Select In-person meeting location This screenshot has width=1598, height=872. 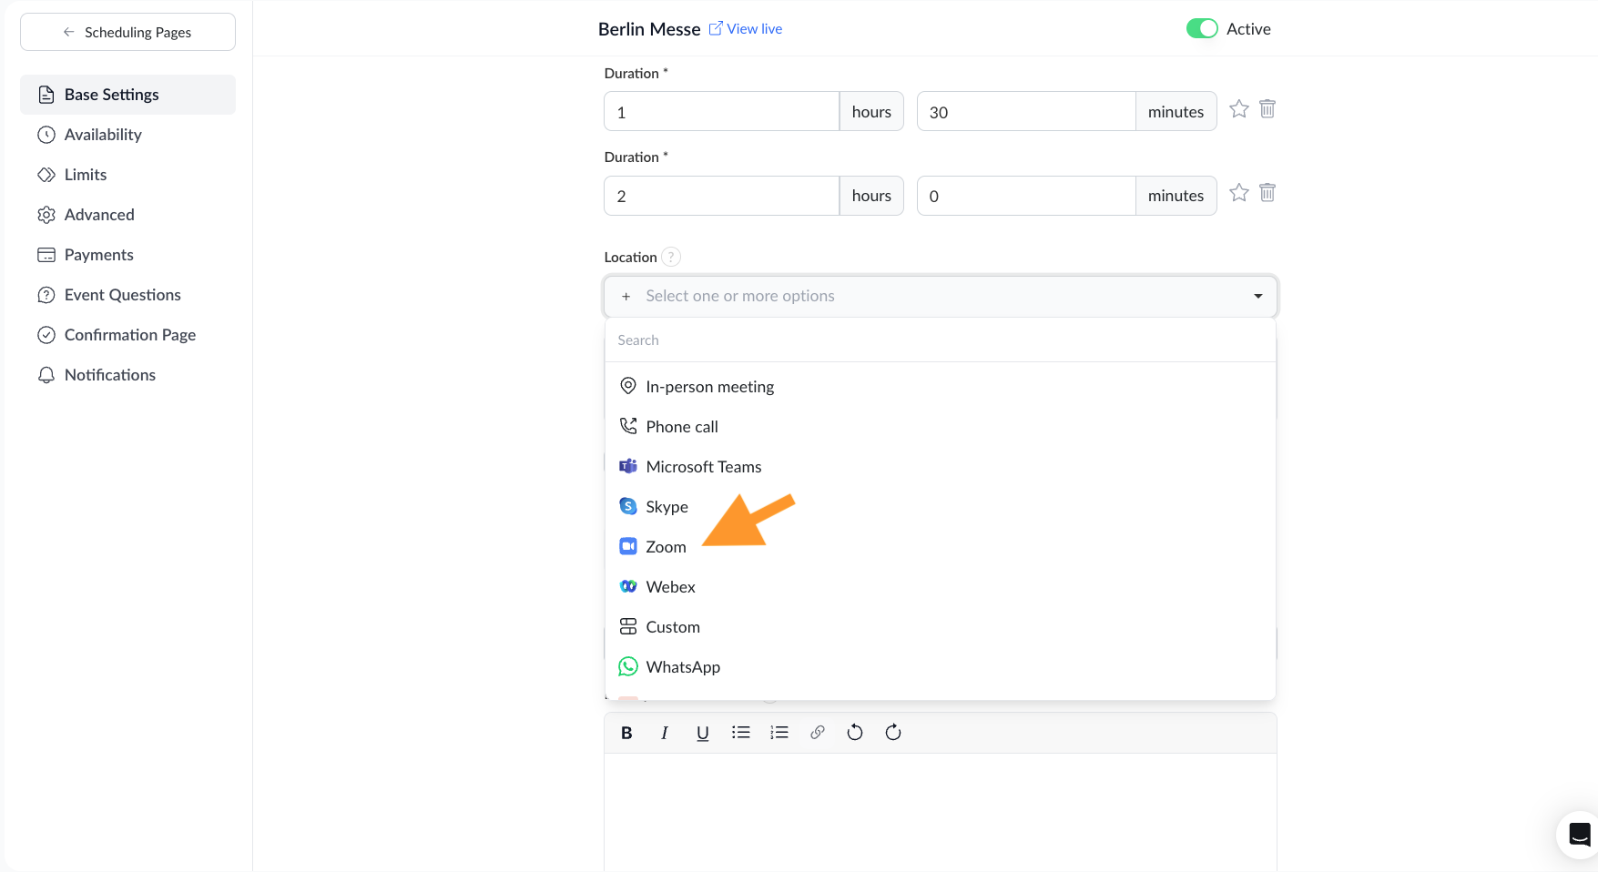pyautogui.click(x=940, y=387)
